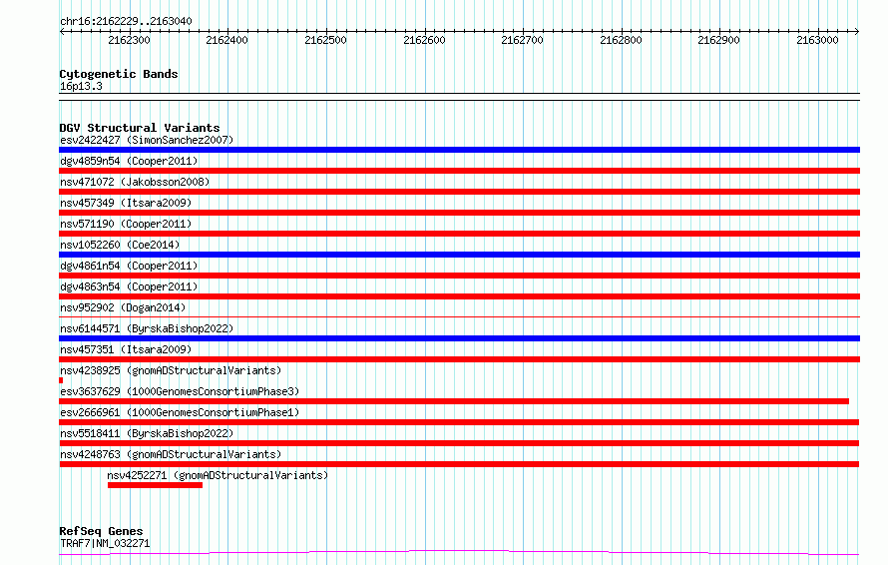Open the dgv4859n54 (Cooper2011) label
Viewport: 888px width, 565px height.
[129, 161]
